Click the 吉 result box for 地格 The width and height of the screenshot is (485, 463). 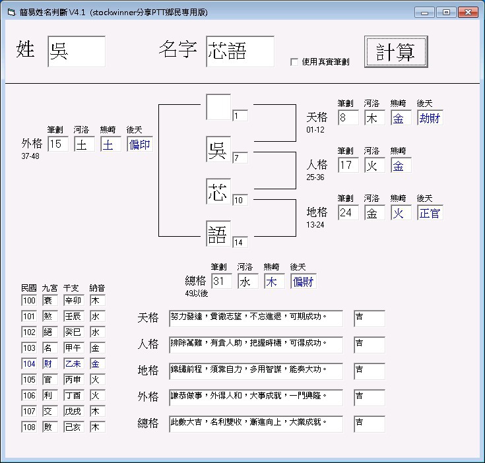[370, 371]
